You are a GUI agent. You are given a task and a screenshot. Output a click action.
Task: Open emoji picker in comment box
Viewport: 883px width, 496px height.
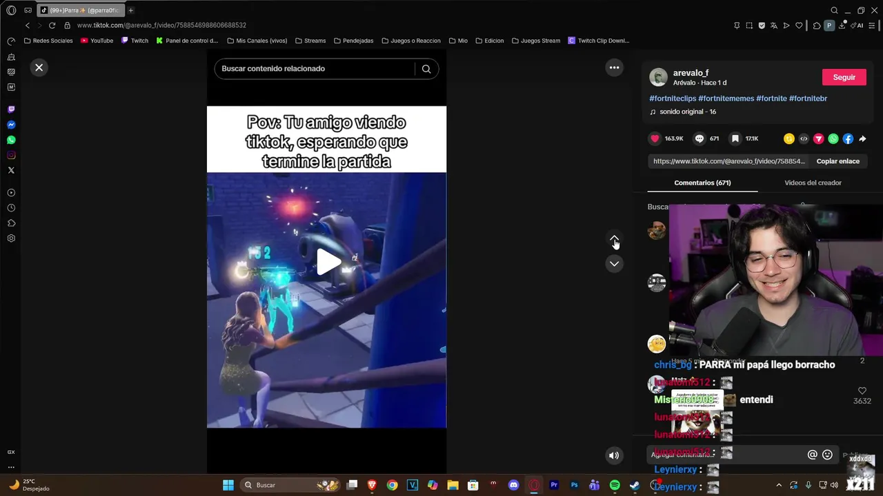827,455
